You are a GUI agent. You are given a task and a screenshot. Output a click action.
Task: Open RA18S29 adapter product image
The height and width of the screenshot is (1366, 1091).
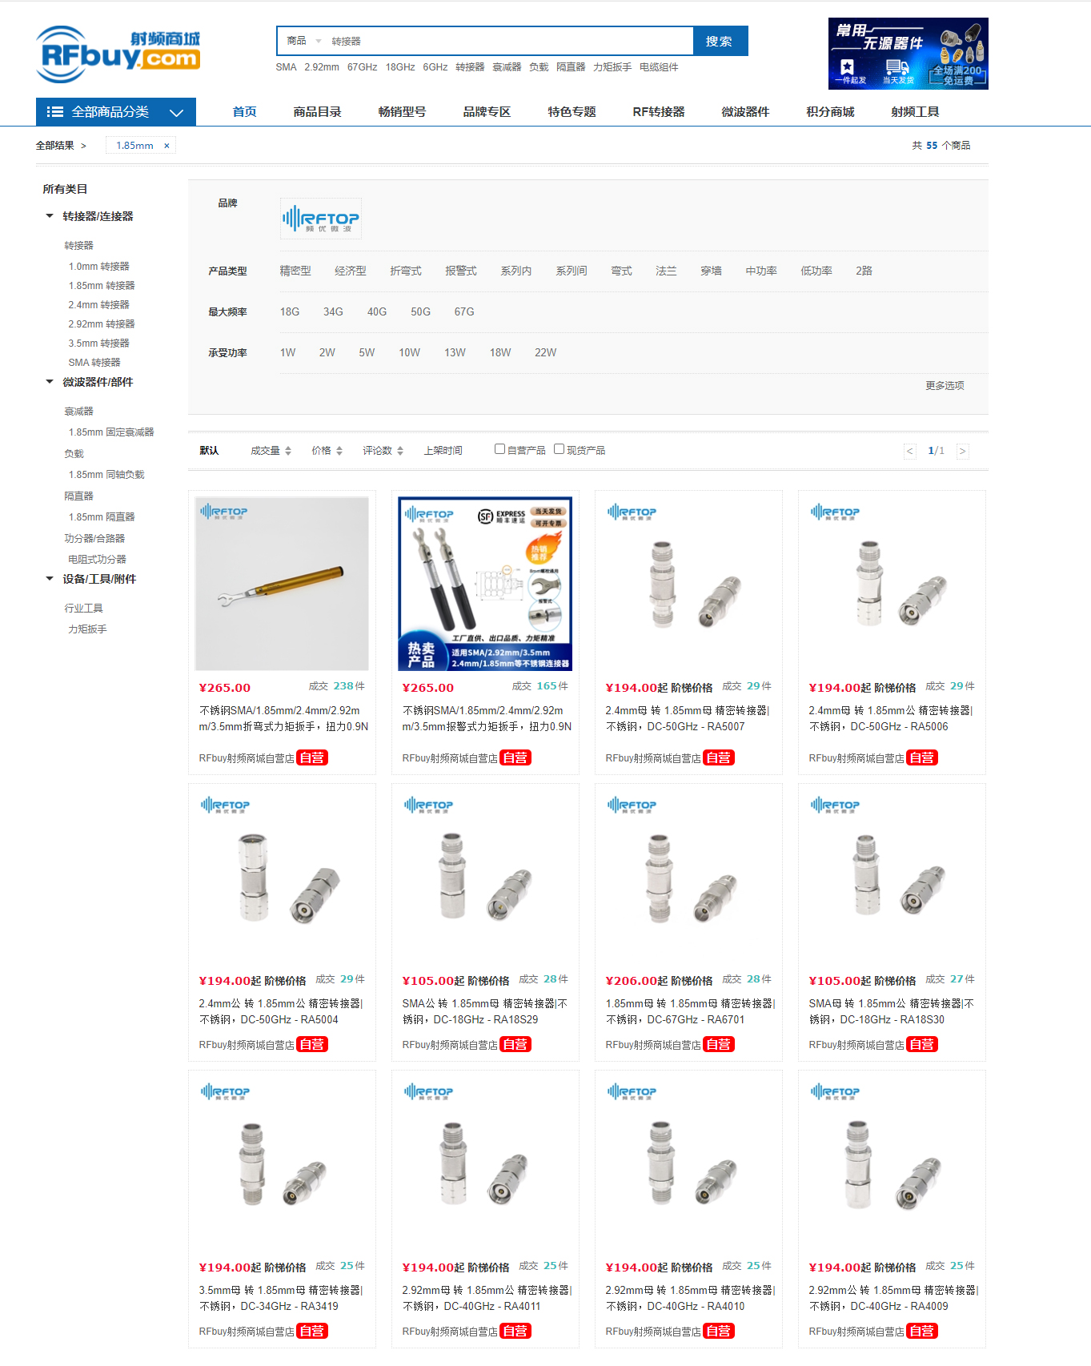(485, 877)
